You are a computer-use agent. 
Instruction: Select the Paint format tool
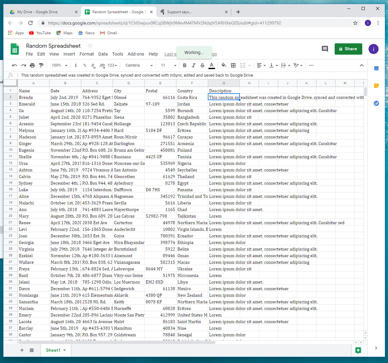(x=41, y=65)
